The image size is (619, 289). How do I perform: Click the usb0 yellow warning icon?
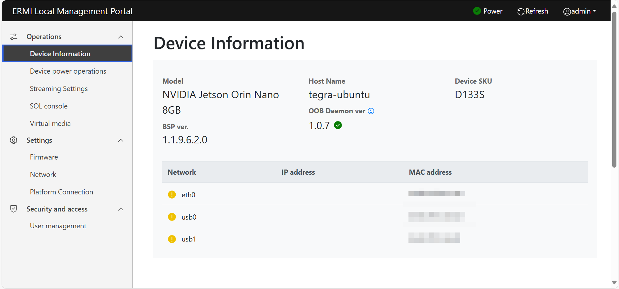pyautogui.click(x=172, y=217)
